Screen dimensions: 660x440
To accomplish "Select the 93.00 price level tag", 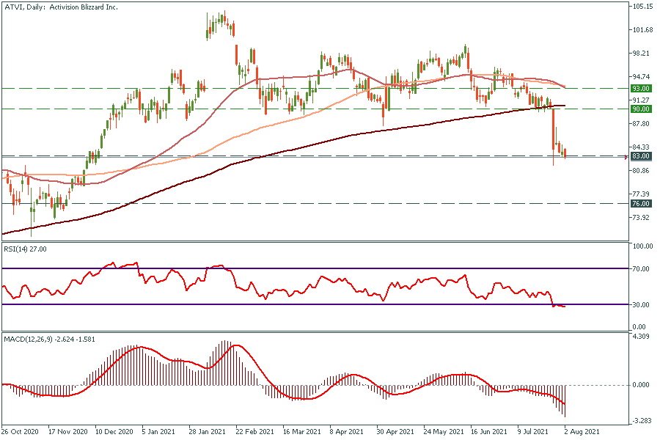I will [641, 88].
